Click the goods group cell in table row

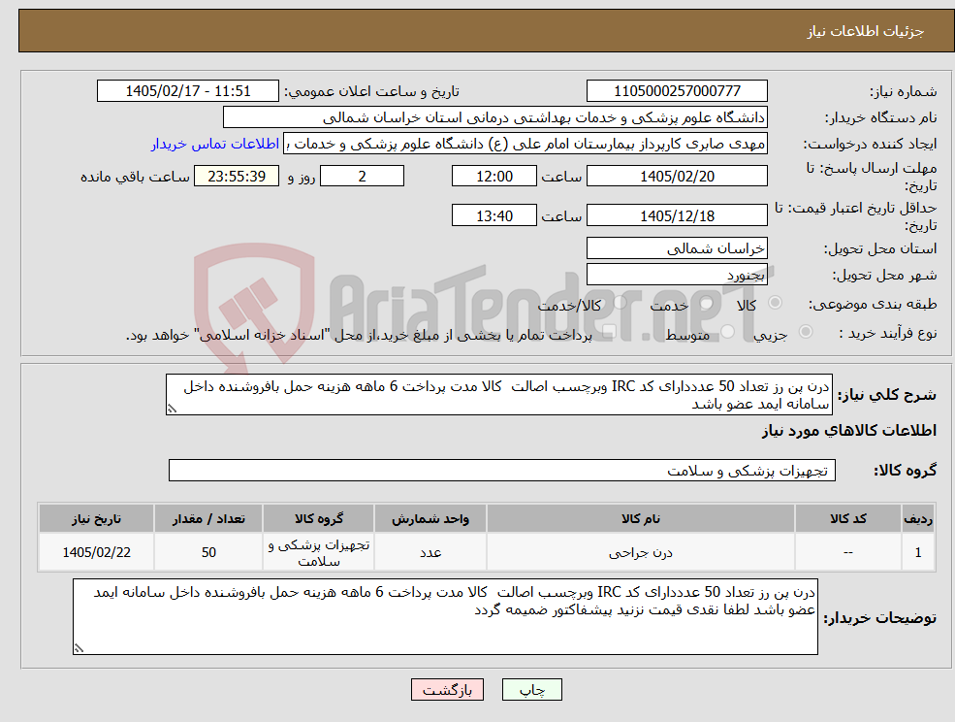[319, 552]
